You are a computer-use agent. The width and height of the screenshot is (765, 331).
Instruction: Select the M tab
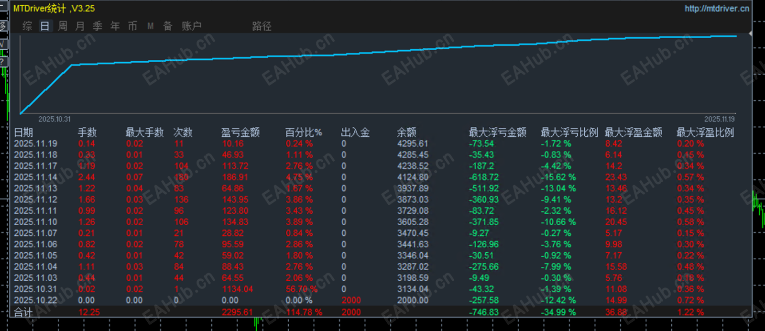click(150, 26)
